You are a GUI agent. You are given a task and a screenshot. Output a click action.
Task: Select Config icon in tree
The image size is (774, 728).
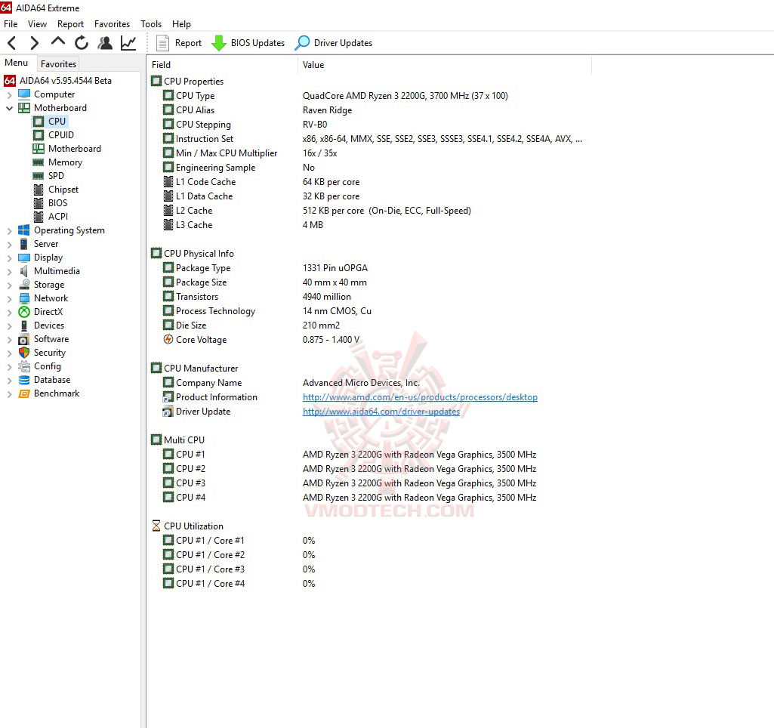(x=24, y=366)
